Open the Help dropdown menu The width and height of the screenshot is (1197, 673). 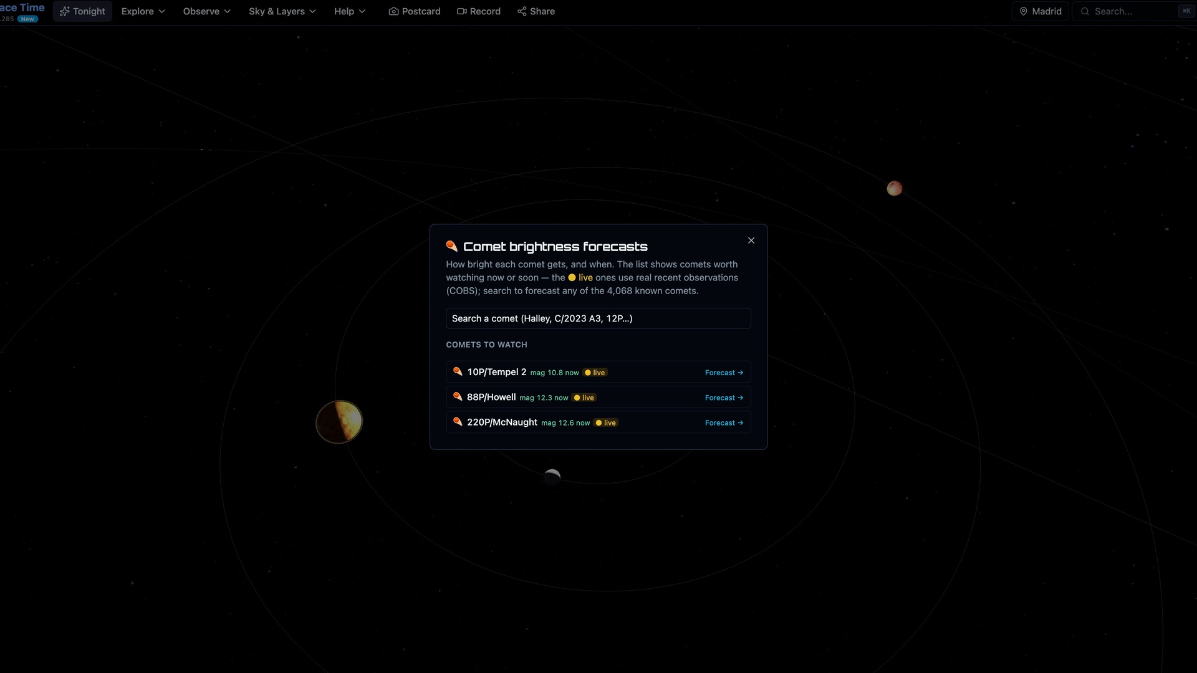pos(349,11)
